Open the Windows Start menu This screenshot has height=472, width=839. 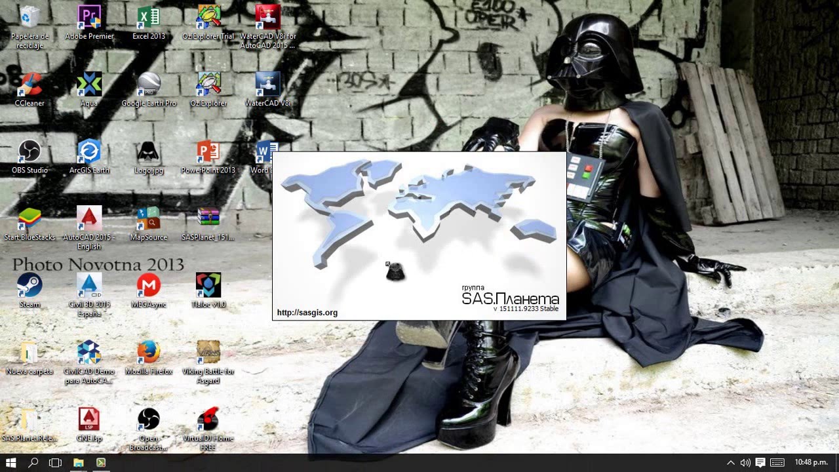tap(11, 463)
